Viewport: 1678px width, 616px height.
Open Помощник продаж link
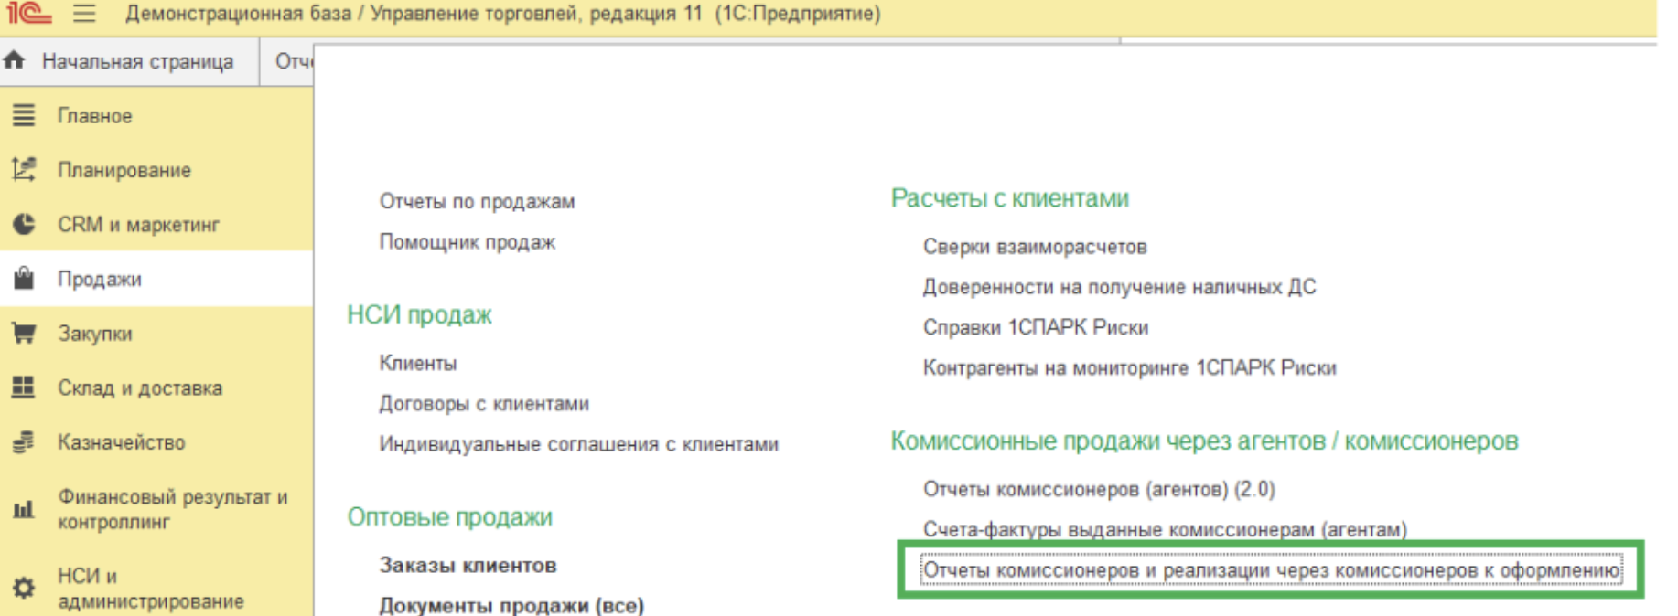pos(467,242)
